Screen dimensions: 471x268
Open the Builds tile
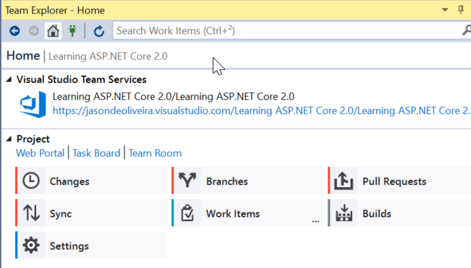click(399, 213)
